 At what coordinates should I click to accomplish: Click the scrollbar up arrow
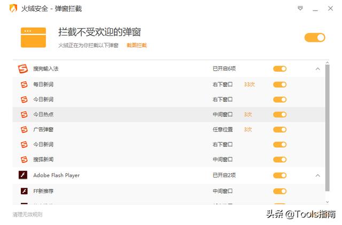point(327,63)
